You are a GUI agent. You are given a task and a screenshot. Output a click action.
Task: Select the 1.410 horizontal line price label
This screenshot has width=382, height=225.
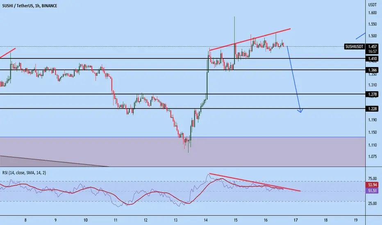point(372,59)
